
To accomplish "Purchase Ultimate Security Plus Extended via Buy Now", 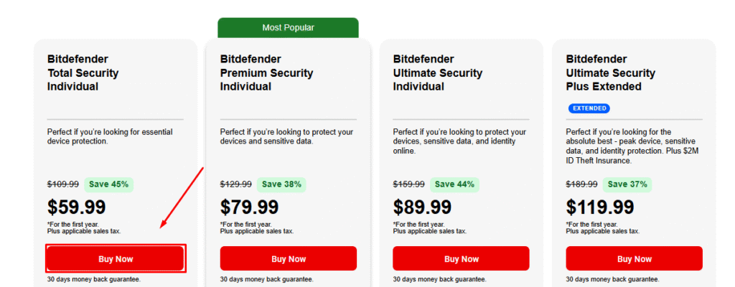I will [634, 258].
